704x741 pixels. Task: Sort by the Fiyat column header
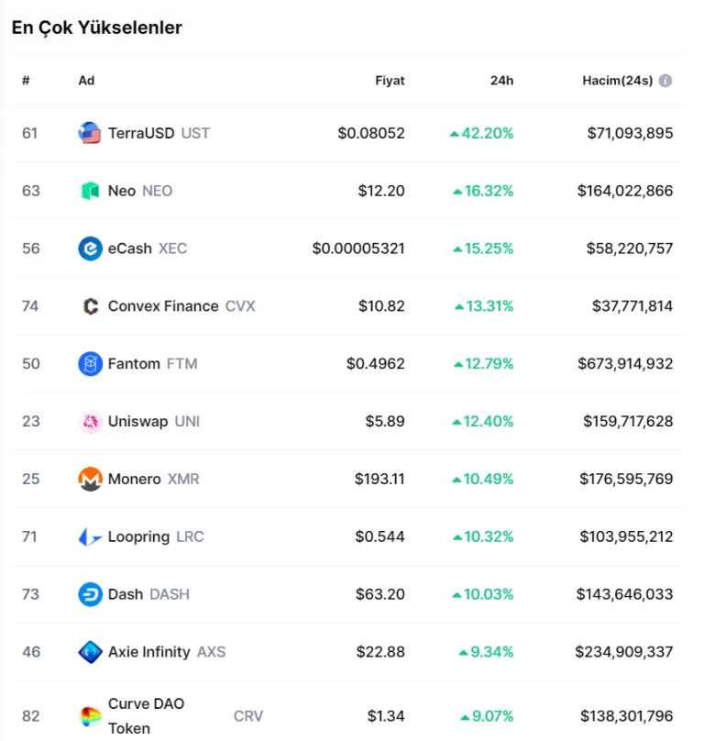[x=390, y=81]
